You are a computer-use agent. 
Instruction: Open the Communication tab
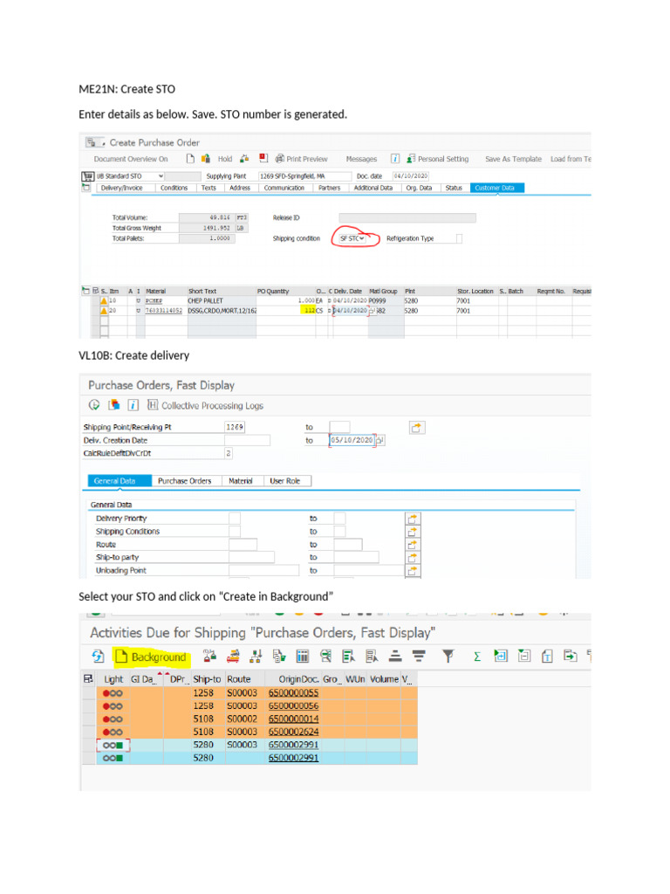(284, 188)
